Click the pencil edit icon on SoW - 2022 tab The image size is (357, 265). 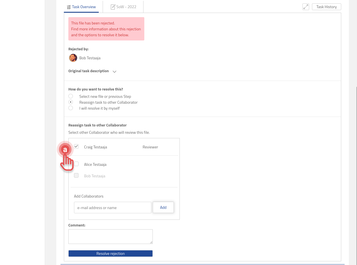click(113, 6)
